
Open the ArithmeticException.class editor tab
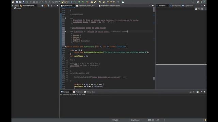coord(109,6)
